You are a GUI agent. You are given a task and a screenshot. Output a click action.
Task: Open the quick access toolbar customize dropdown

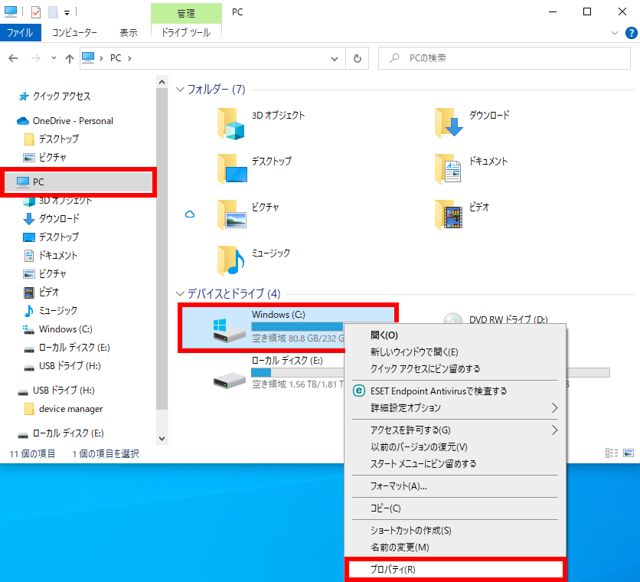tap(67, 13)
